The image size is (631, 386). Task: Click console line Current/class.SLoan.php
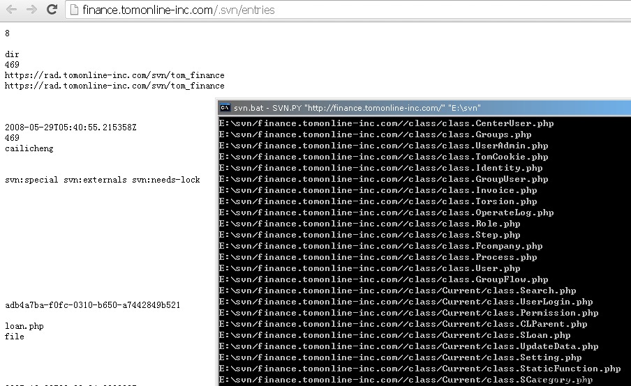[395, 335]
